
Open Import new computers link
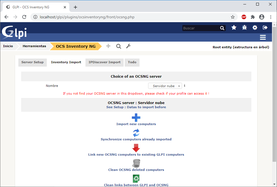[136, 124]
